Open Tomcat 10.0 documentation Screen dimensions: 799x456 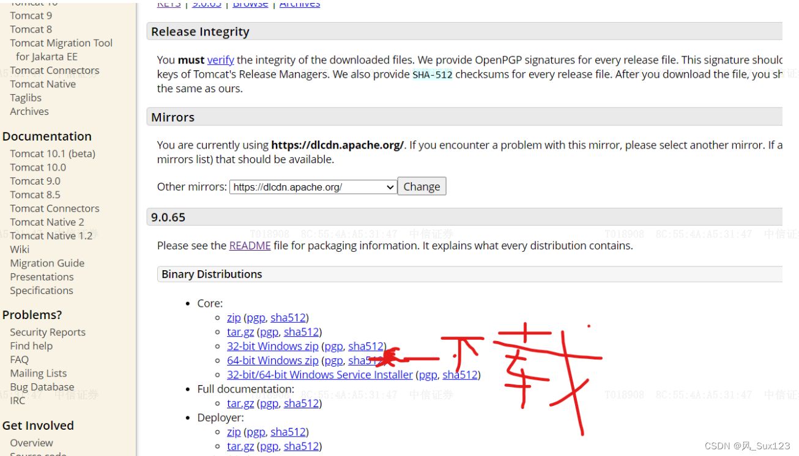(38, 167)
